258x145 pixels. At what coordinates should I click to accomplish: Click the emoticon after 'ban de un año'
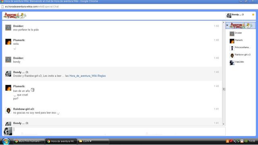(33, 90)
